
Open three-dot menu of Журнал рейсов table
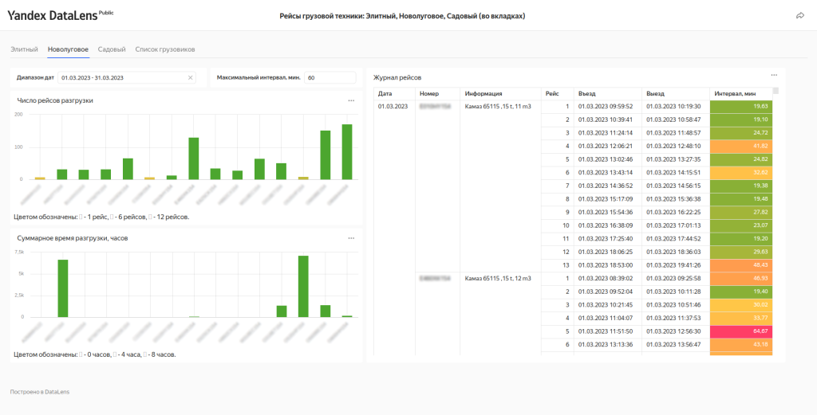pos(773,76)
